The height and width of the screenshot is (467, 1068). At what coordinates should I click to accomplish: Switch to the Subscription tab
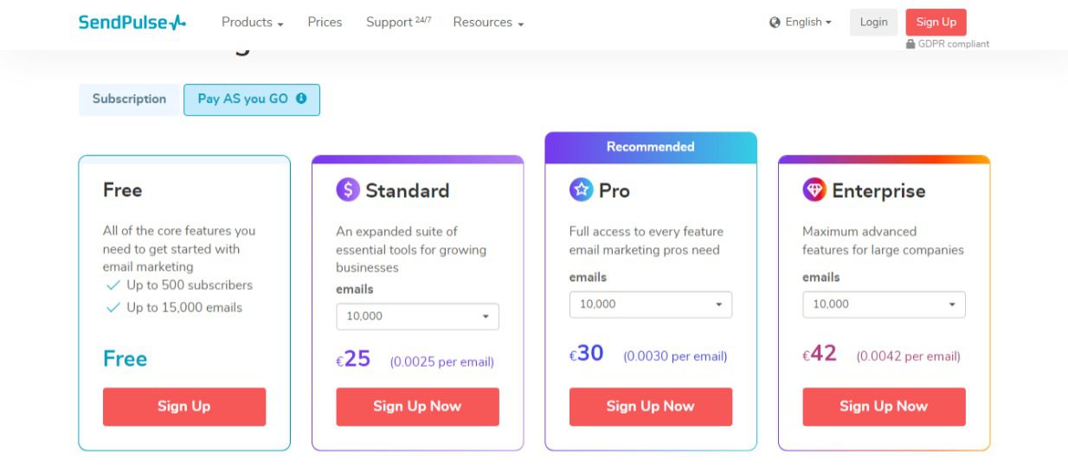pyautogui.click(x=129, y=99)
